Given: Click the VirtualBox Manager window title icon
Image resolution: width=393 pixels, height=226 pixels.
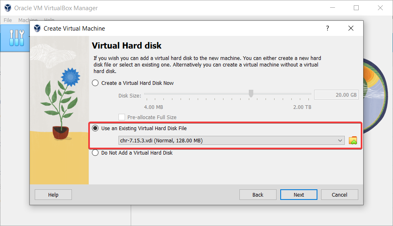Looking at the screenshot, I should (x=7, y=8).
